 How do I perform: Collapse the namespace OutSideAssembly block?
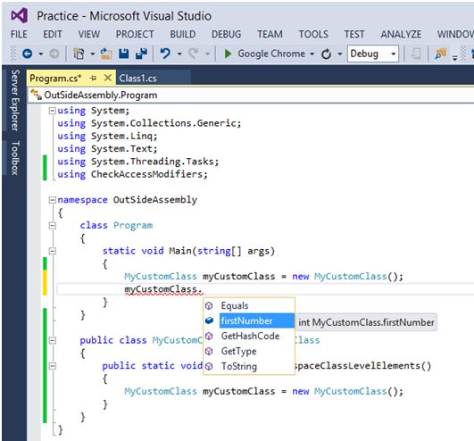[x=53, y=200]
